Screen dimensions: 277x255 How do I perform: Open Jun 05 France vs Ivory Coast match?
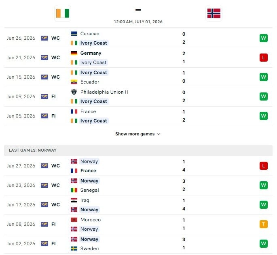click(138, 116)
